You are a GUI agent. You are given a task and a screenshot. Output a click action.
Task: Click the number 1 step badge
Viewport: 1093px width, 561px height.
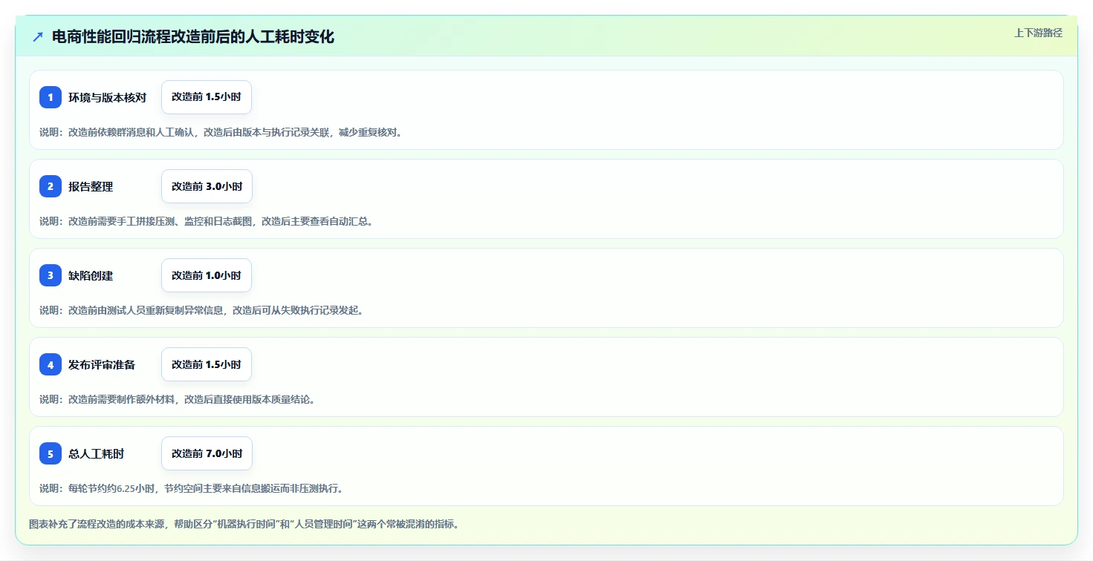[51, 97]
